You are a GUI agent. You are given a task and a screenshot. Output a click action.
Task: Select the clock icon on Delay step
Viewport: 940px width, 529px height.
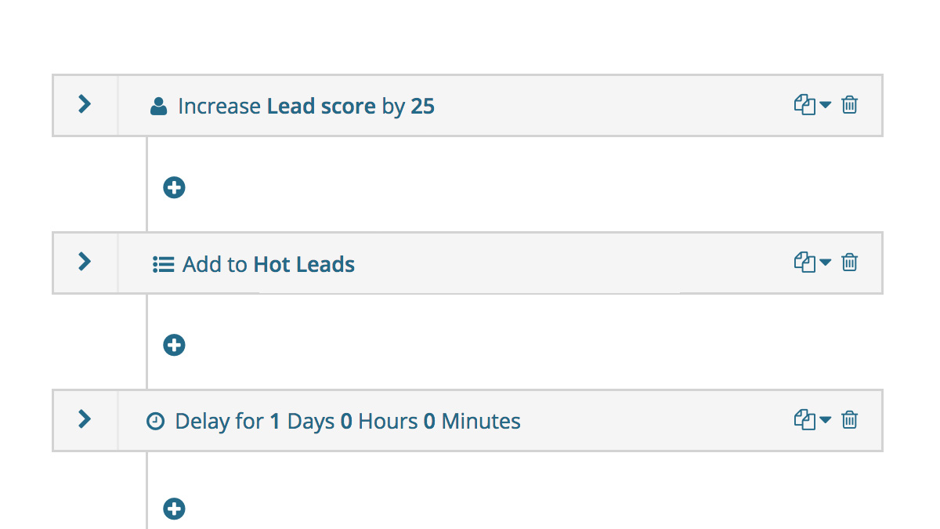[x=156, y=422]
